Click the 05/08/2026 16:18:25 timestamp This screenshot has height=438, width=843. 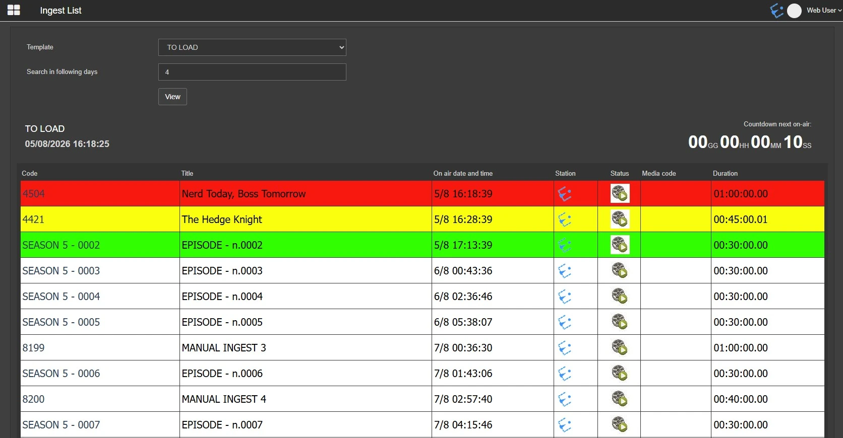[x=67, y=144]
